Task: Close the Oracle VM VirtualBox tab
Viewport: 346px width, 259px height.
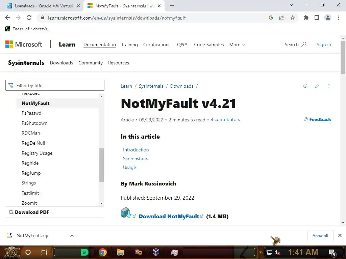Action: [x=78, y=6]
